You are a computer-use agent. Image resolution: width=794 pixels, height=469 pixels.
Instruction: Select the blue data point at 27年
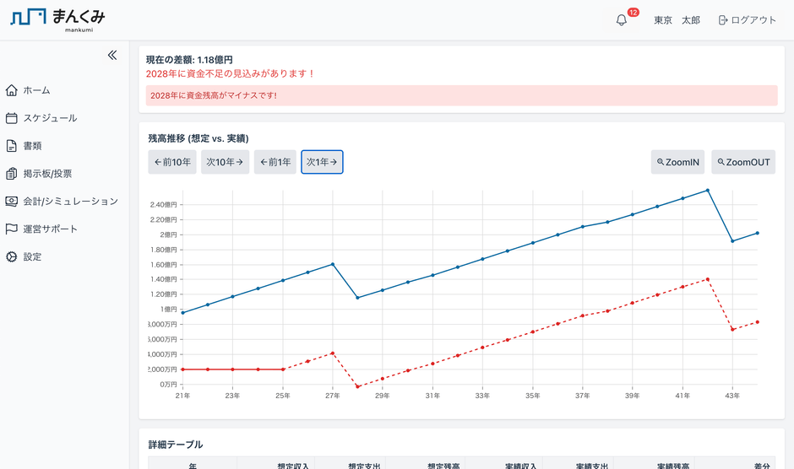coord(333,264)
